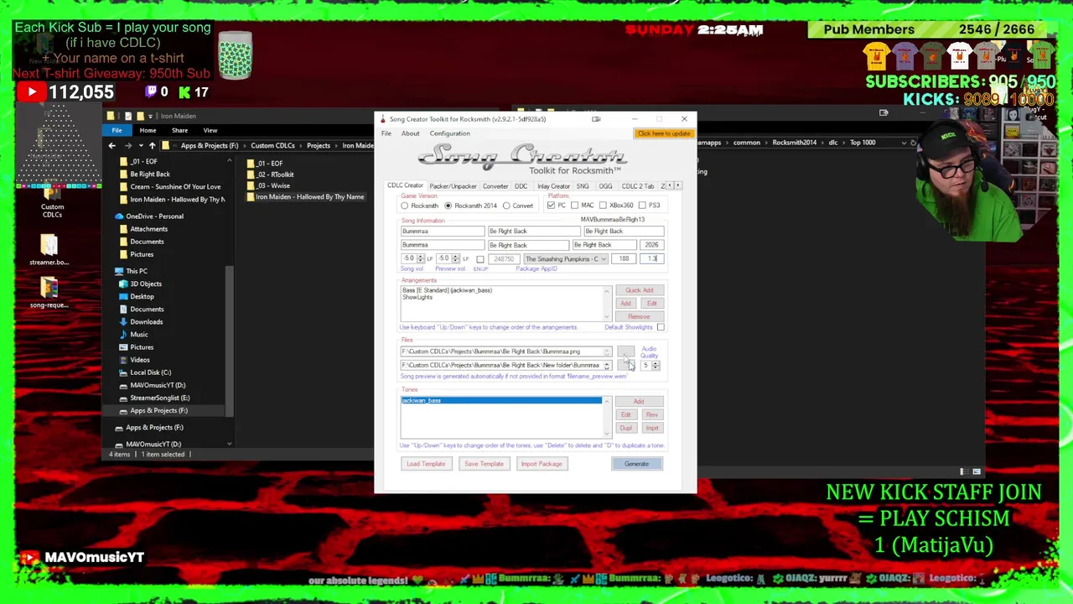The height and width of the screenshot is (604, 1073).
Task: Click the Edit arrangement button
Action: [652, 303]
